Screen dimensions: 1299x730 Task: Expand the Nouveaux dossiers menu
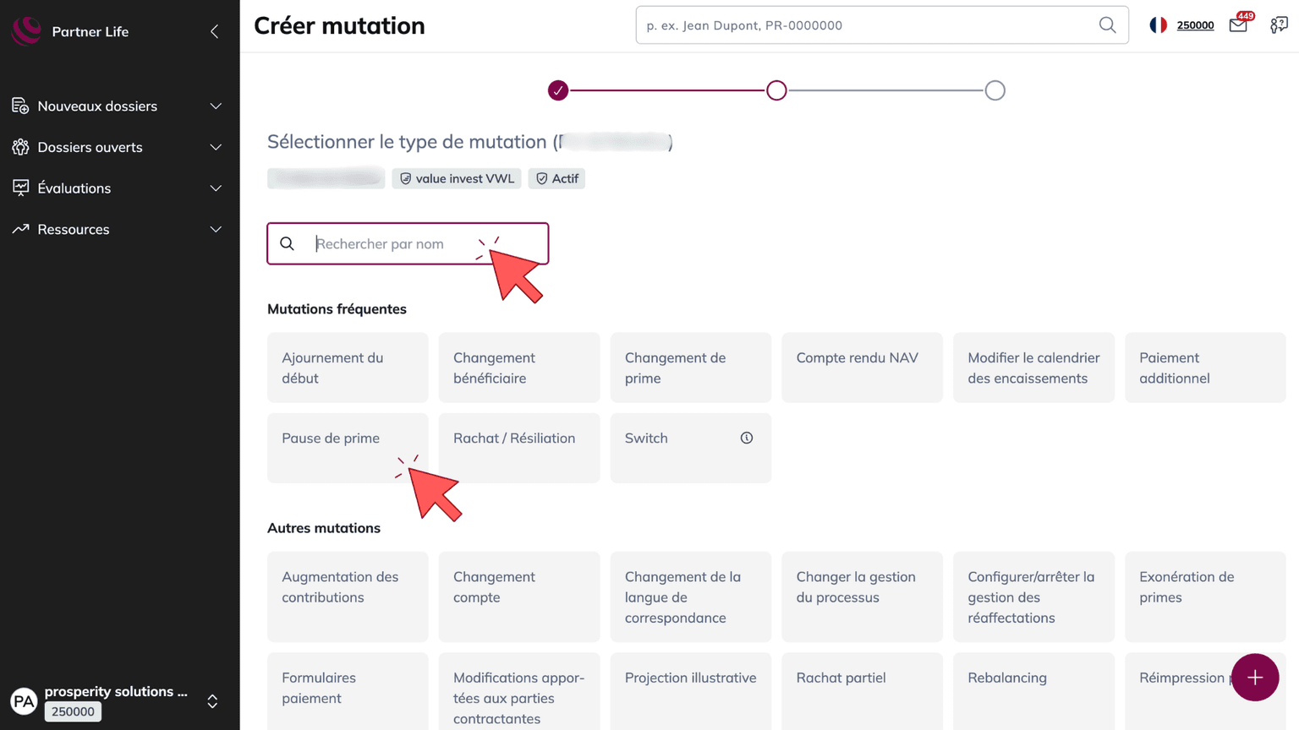[x=117, y=106]
